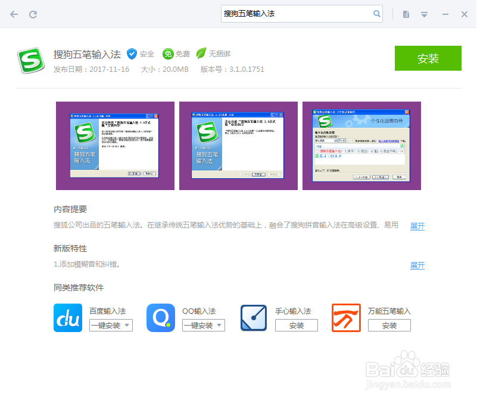Refresh the page with reload icon
Image resolution: width=477 pixels, height=401 pixels.
pyautogui.click(x=33, y=14)
